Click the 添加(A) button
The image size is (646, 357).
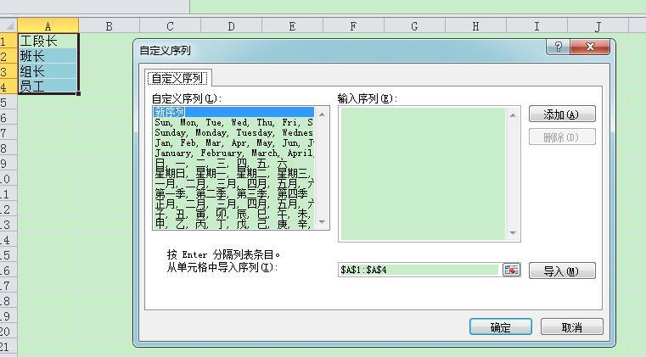coord(562,114)
